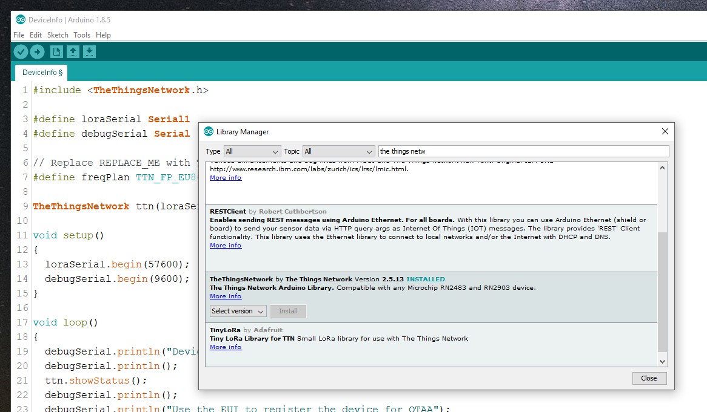Open the Select version dropdown for TheThingsNetwork
707x412 pixels.
(x=238, y=311)
